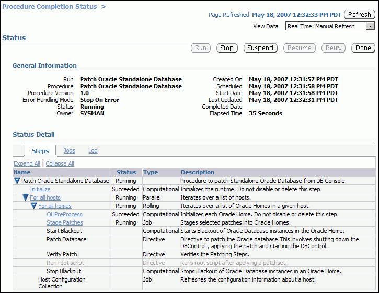This screenshot has height=293, width=379.
Task: Click the Status column header
Action: (x=126, y=172)
